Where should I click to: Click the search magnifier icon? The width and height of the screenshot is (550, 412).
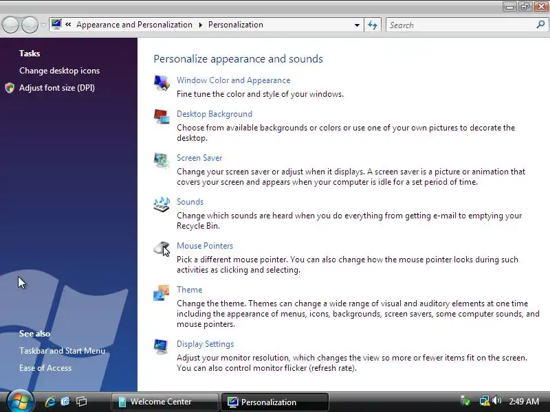point(540,25)
